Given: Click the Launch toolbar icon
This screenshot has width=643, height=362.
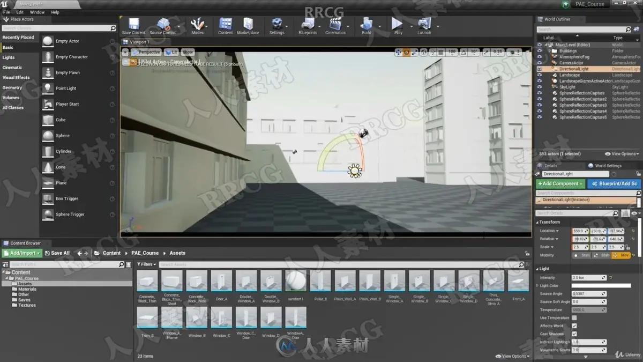Looking at the screenshot, I should 424,24.
